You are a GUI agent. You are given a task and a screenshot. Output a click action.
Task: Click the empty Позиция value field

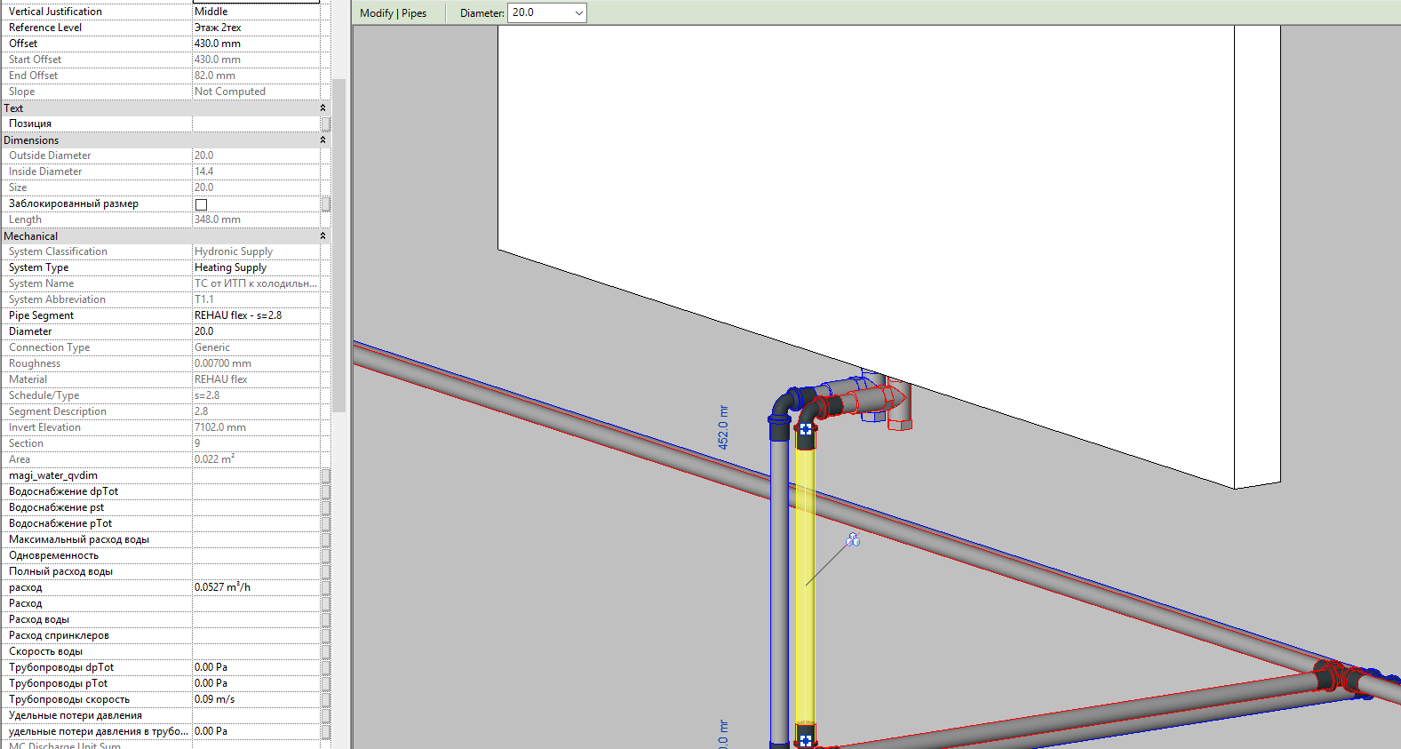(256, 124)
